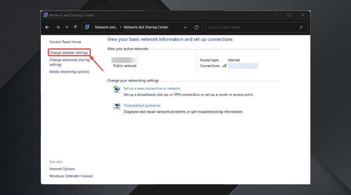351x195 pixels.
Task: Refresh the Network and Sharing Center page
Action: point(197,27)
